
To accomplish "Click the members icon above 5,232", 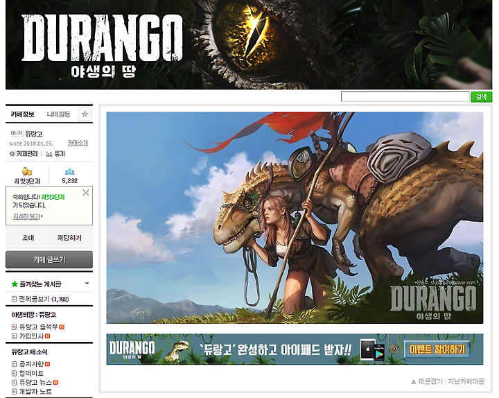I will pyautogui.click(x=70, y=172).
